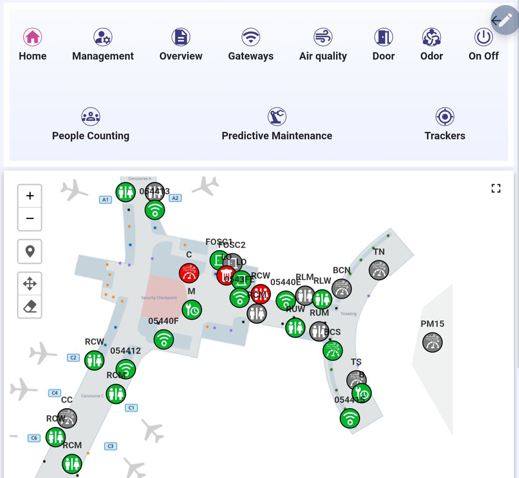The height and width of the screenshot is (478, 519).
Task: Select the eraser map tool
Action: (30, 307)
